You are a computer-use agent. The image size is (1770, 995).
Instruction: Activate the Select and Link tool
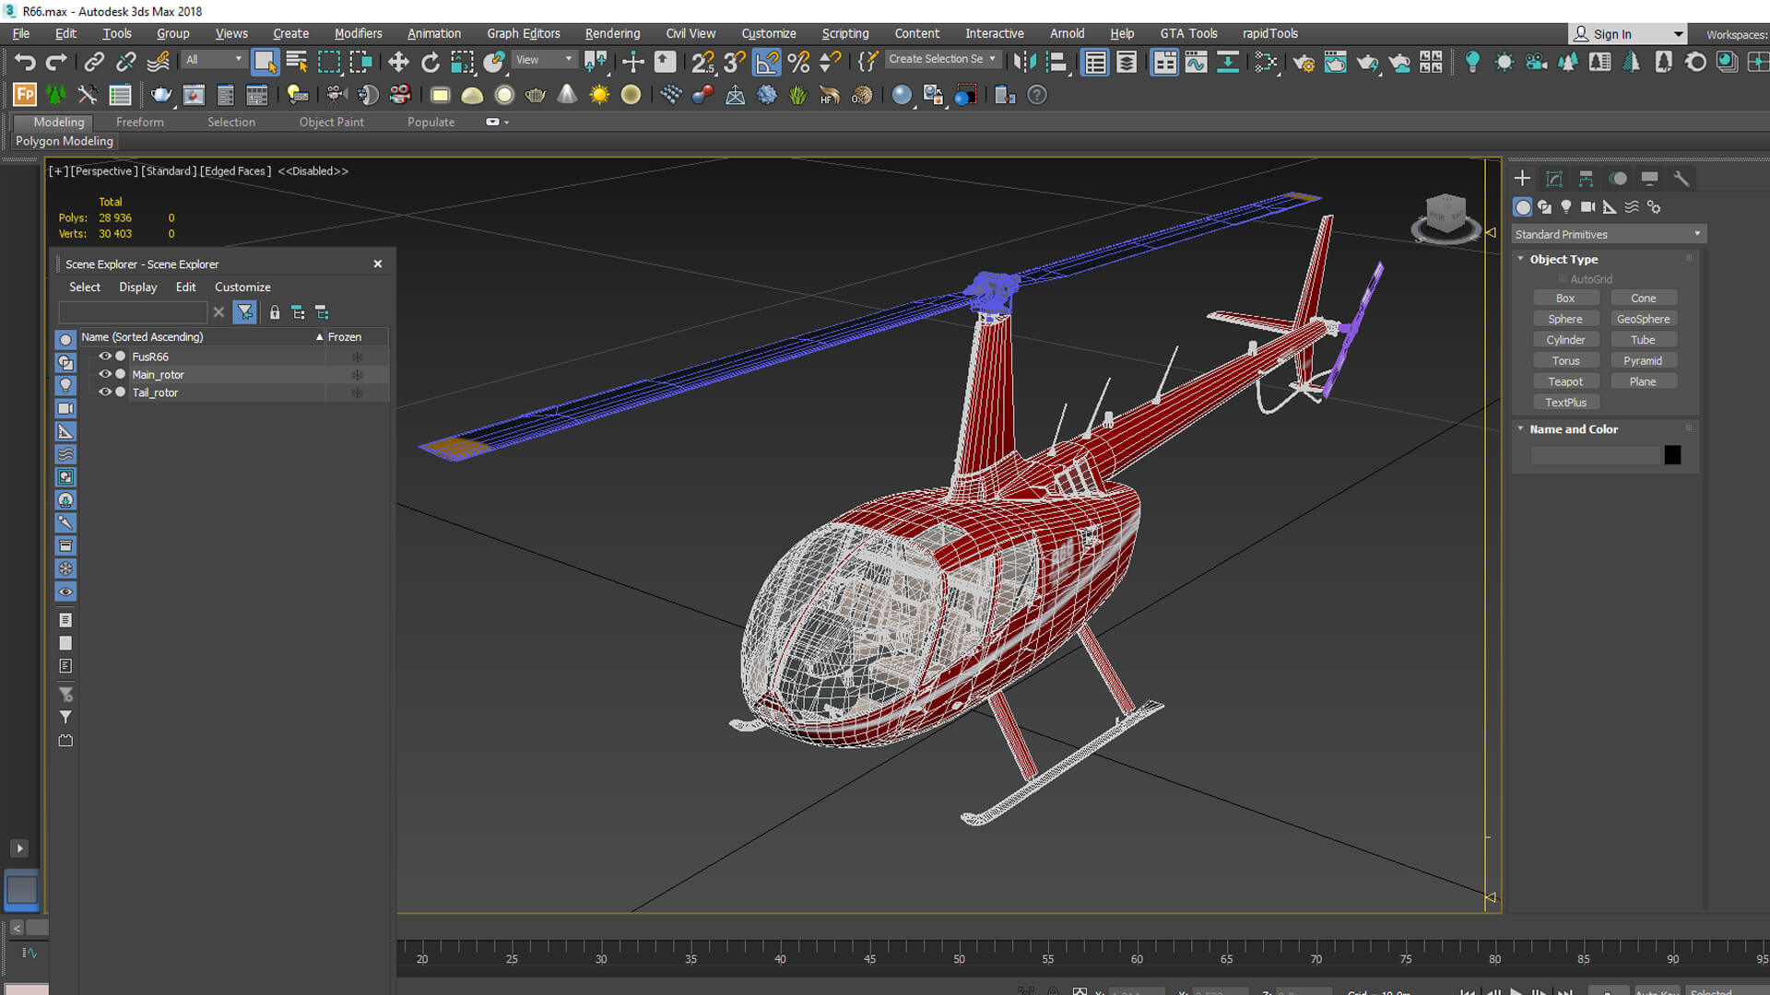(94, 62)
